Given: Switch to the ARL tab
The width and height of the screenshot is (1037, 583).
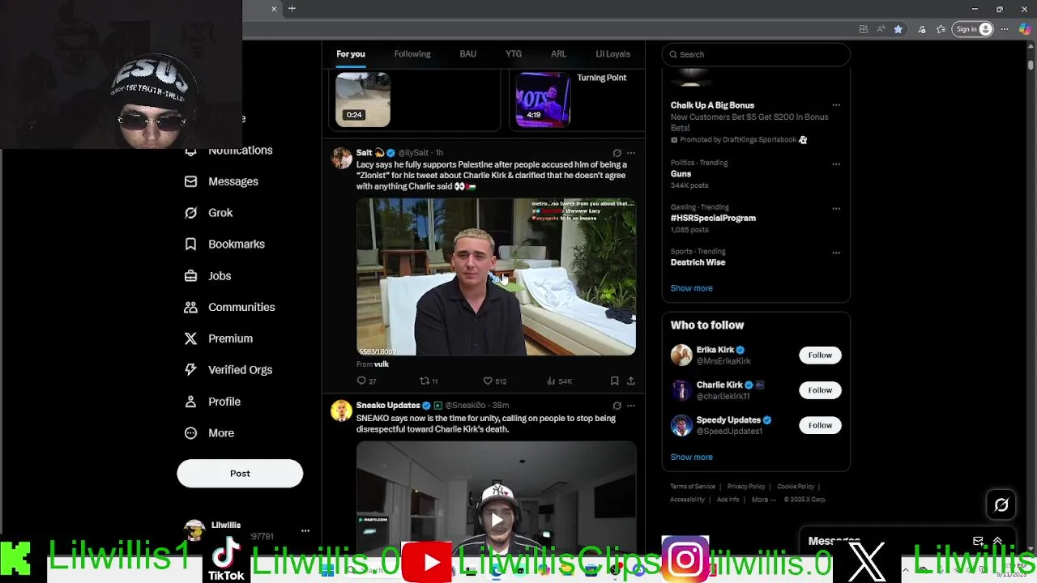Looking at the screenshot, I should [x=558, y=54].
